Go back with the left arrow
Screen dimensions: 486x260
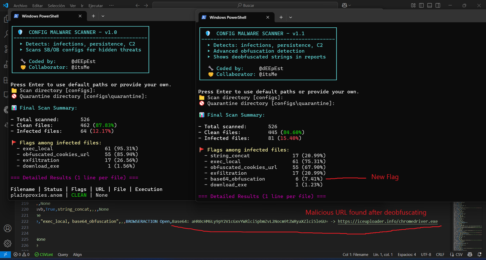tap(137, 6)
